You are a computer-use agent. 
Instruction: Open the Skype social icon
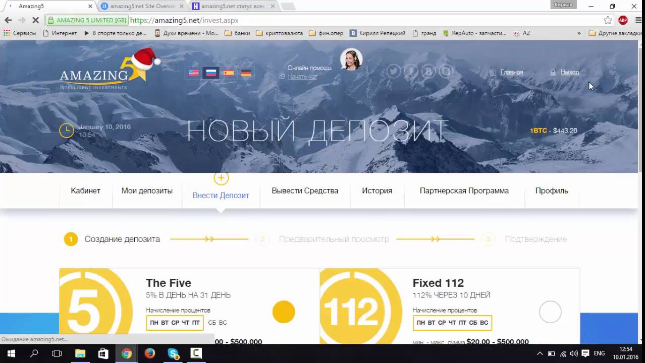point(446,72)
